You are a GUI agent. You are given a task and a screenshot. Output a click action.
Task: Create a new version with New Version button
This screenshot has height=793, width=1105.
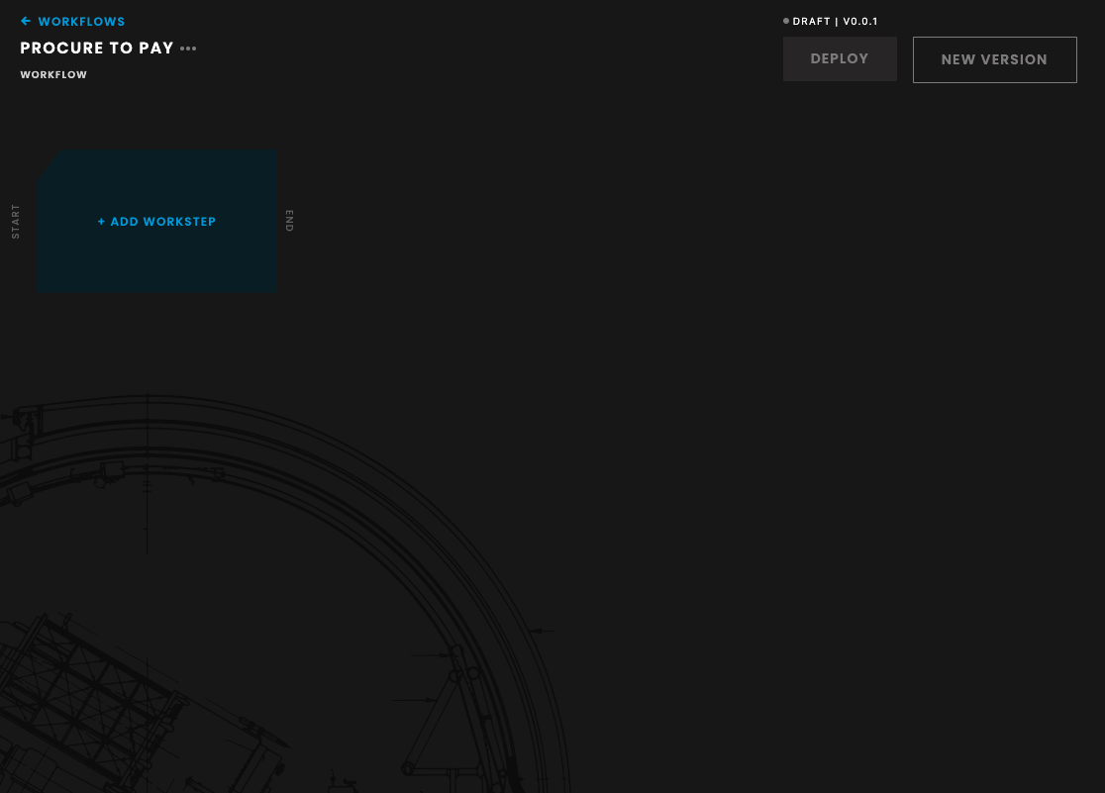[994, 59]
